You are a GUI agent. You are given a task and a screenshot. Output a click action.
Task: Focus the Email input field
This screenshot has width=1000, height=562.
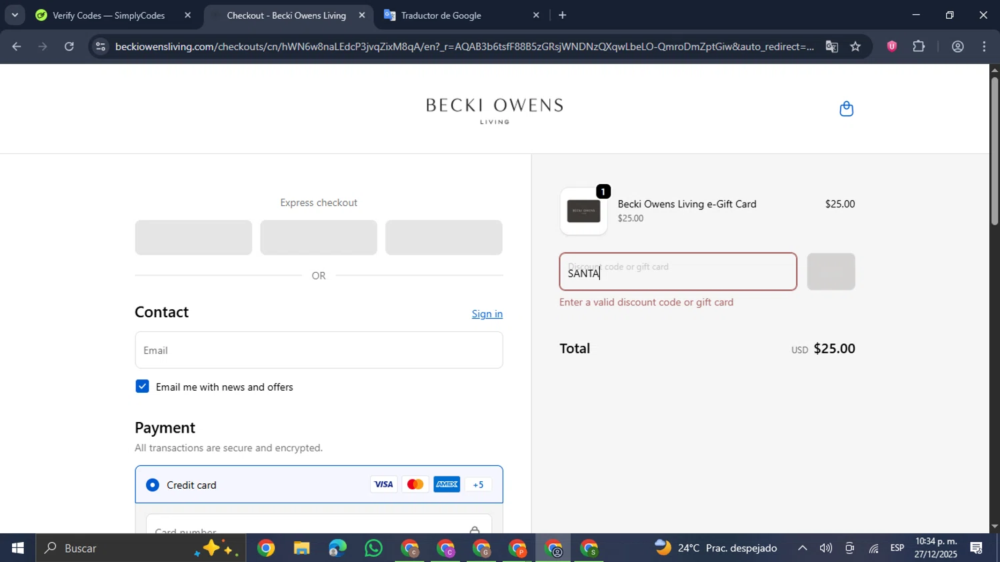coord(319,350)
